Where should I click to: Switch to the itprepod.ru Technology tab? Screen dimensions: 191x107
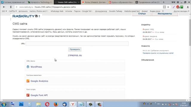(x=40, y=2)
